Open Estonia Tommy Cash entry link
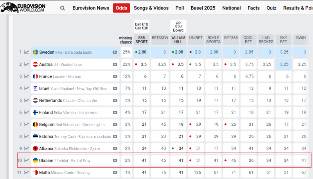 click(75, 137)
